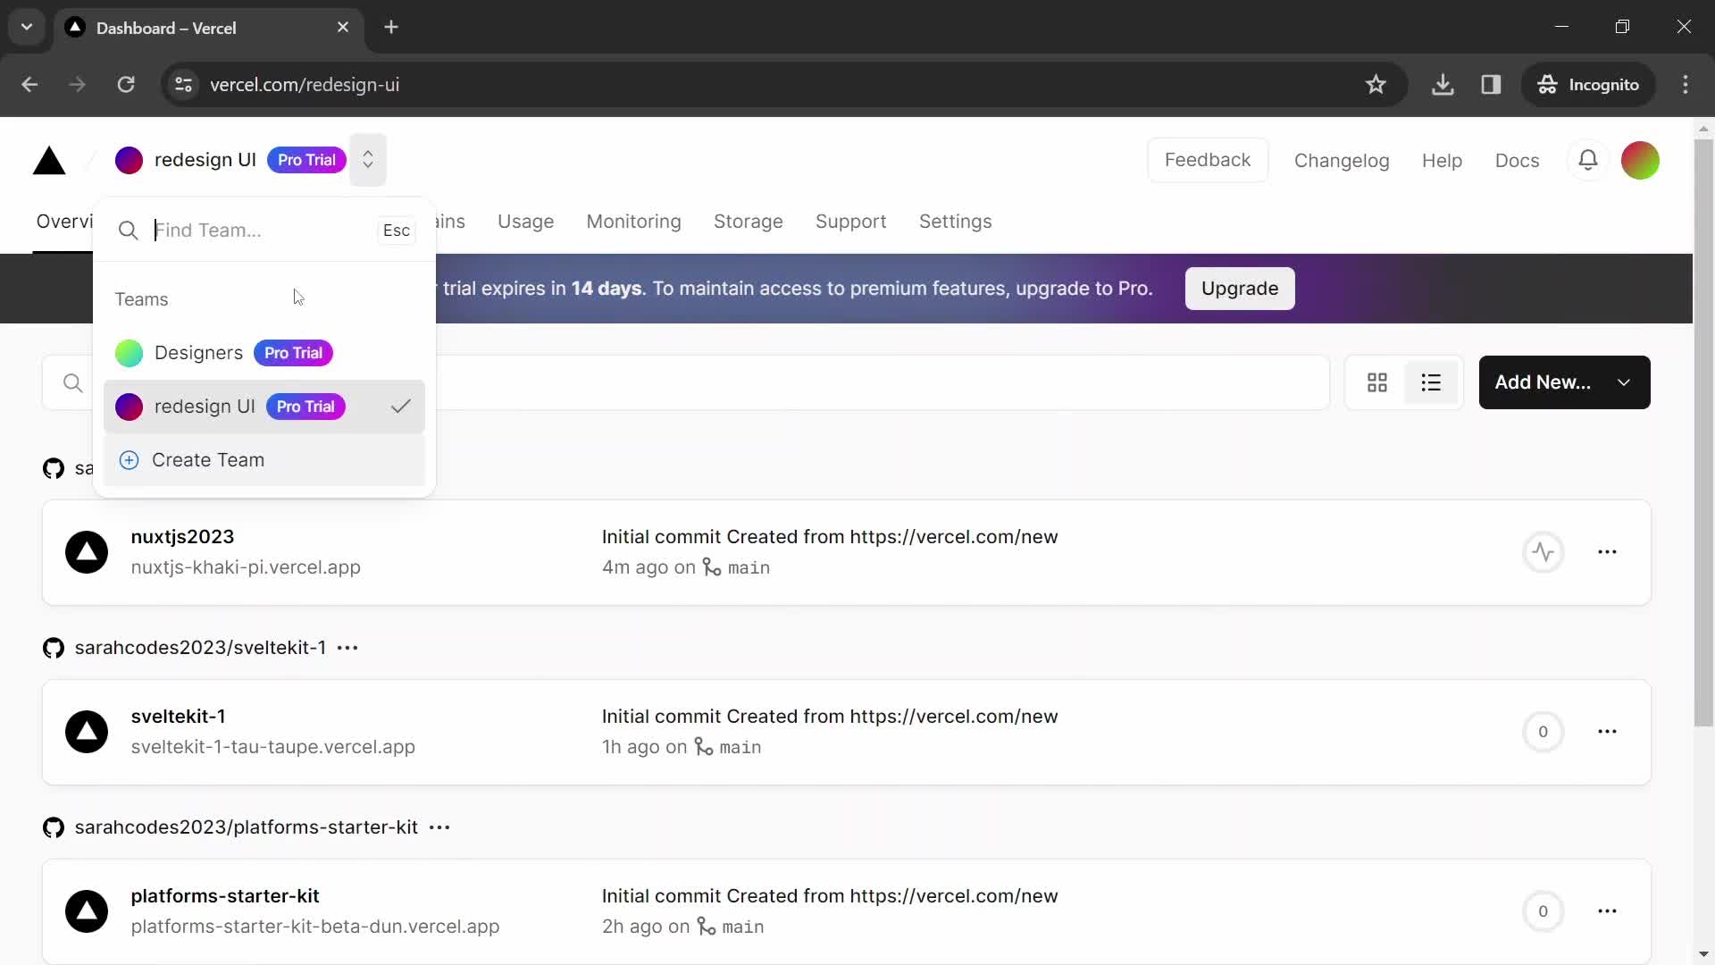
Task: Click the nuxtjs2023 project logo
Action: [x=87, y=552]
